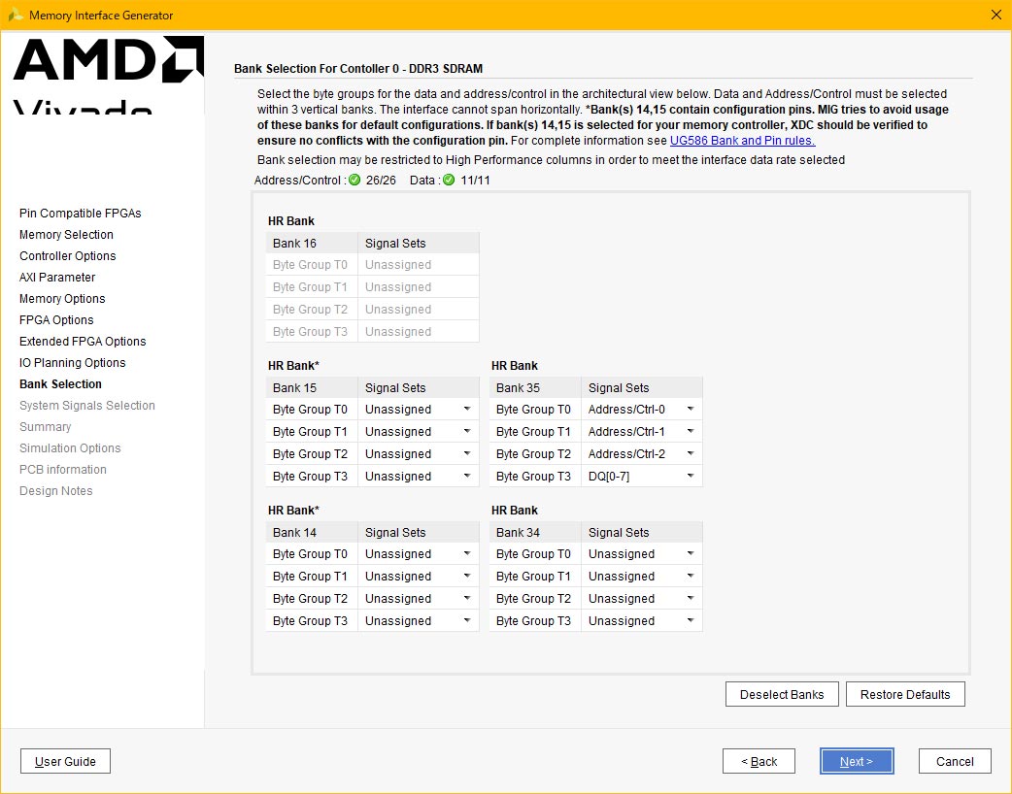Expand Bank 35 Byte Group T3 DQ[0-7] dropdown
This screenshot has width=1012, height=794.
click(x=641, y=477)
